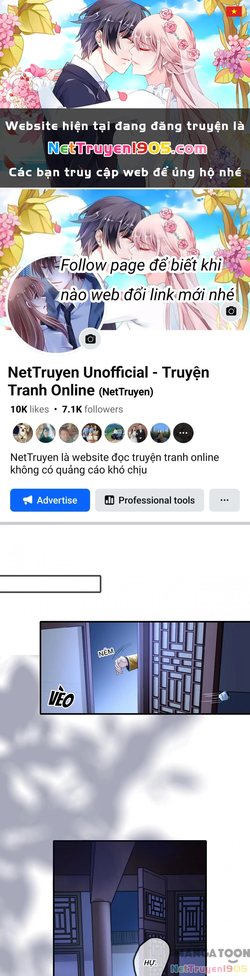Image resolution: width=250 pixels, height=976 pixels.
Task: Click the Vietnam flag icon
Action: click(234, 11)
